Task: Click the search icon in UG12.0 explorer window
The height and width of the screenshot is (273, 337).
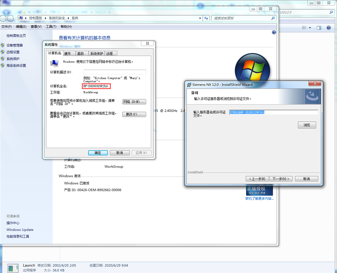Action: click(331, 12)
